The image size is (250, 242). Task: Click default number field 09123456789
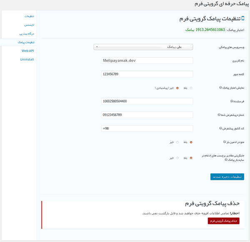[x=147, y=115]
